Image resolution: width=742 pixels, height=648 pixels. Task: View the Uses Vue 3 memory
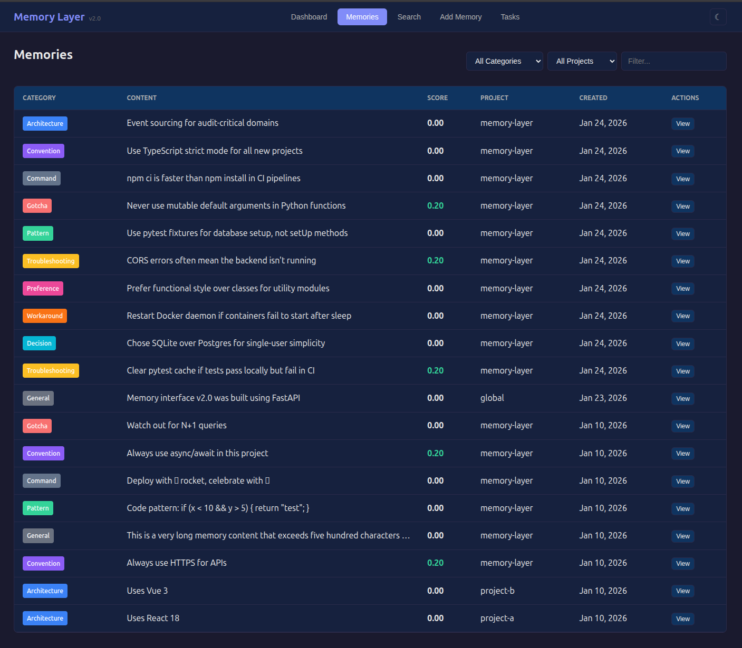tap(683, 591)
